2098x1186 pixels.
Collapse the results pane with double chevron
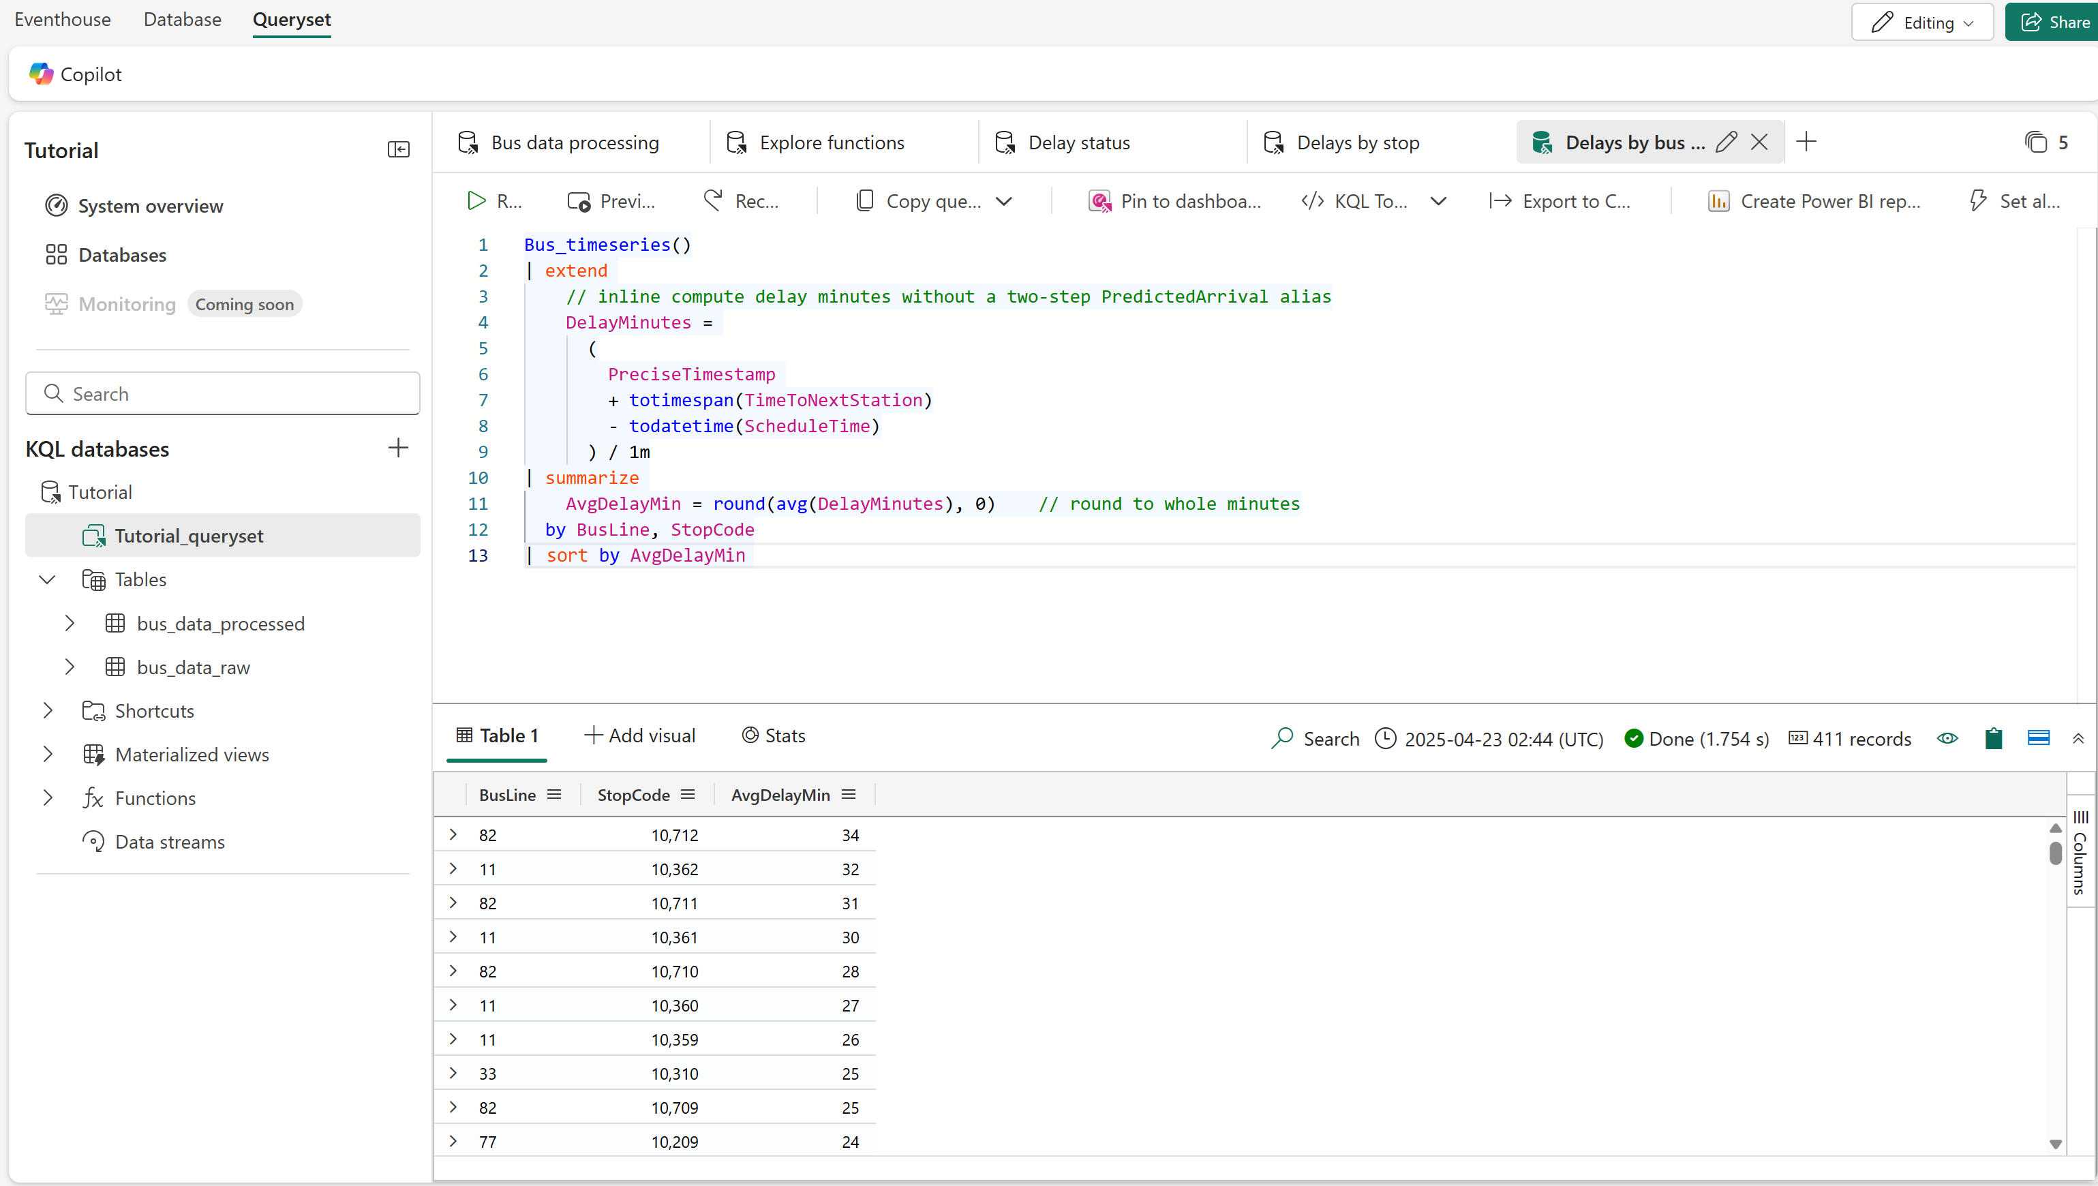coord(2078,738)
